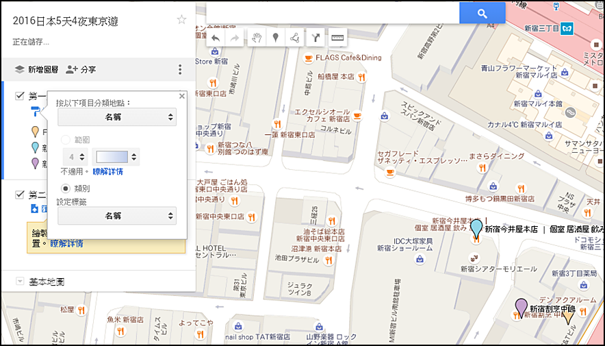Click the blue search magnifier button
The image size is (605, 346).
tap(482, 13)
